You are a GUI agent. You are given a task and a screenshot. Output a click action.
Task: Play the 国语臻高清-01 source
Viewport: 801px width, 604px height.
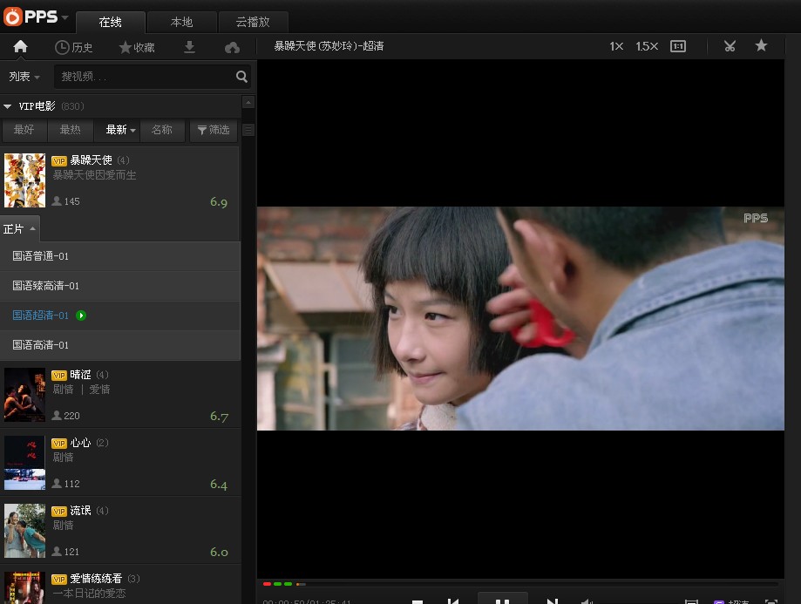(120, 286)
